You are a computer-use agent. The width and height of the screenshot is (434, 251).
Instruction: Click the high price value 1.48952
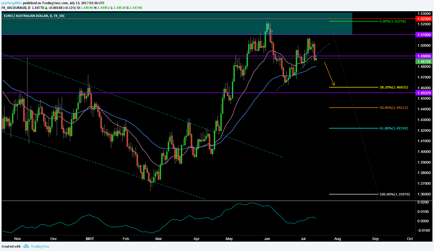pyautogui.click(x=104, y=8)
